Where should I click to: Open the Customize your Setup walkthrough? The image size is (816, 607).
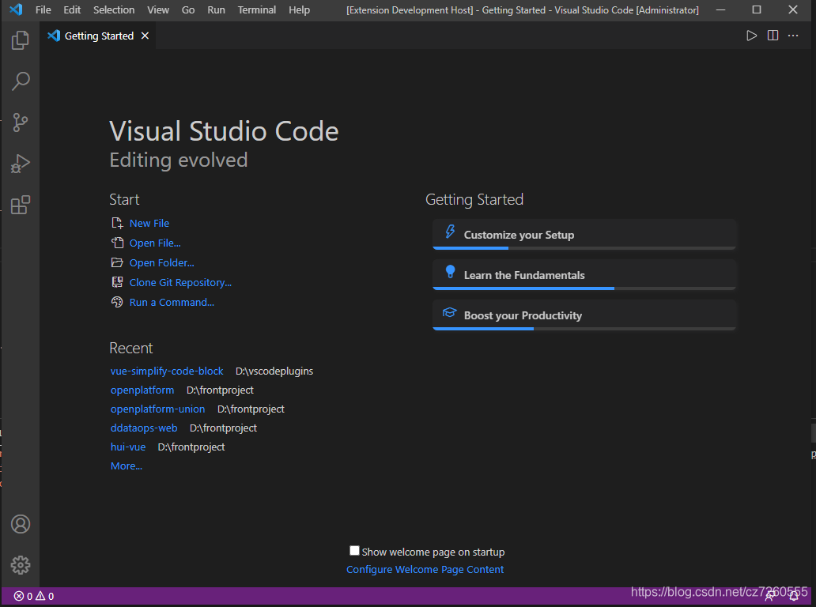coord(584,235)
